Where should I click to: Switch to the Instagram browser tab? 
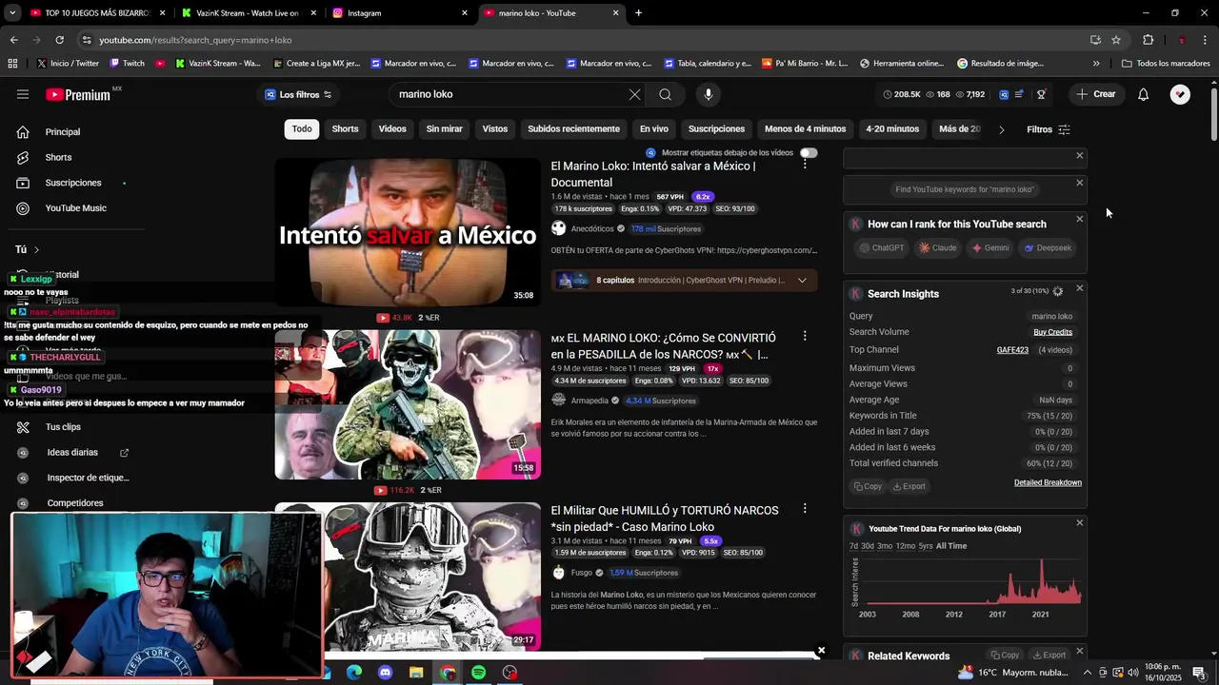tap(398, 13)
